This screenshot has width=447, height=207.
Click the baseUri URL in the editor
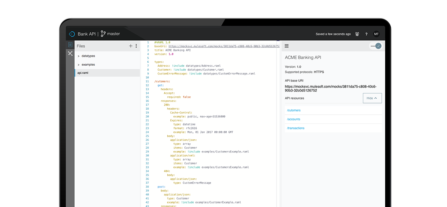pyautogui.click(x=224, y=46)
